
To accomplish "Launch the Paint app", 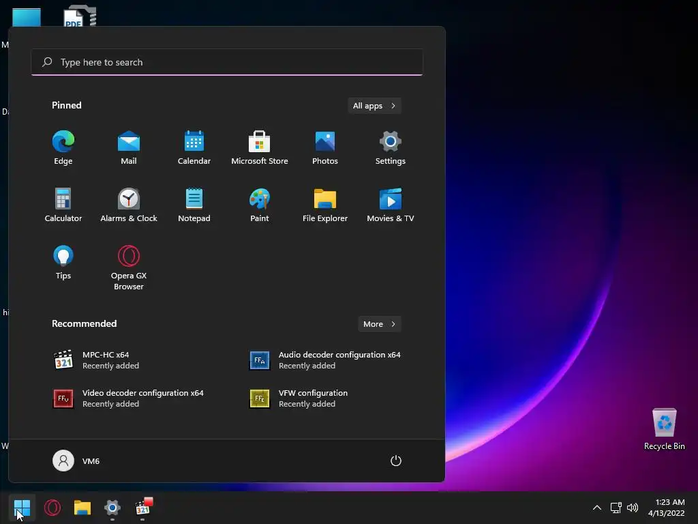I will coord(260,205).
